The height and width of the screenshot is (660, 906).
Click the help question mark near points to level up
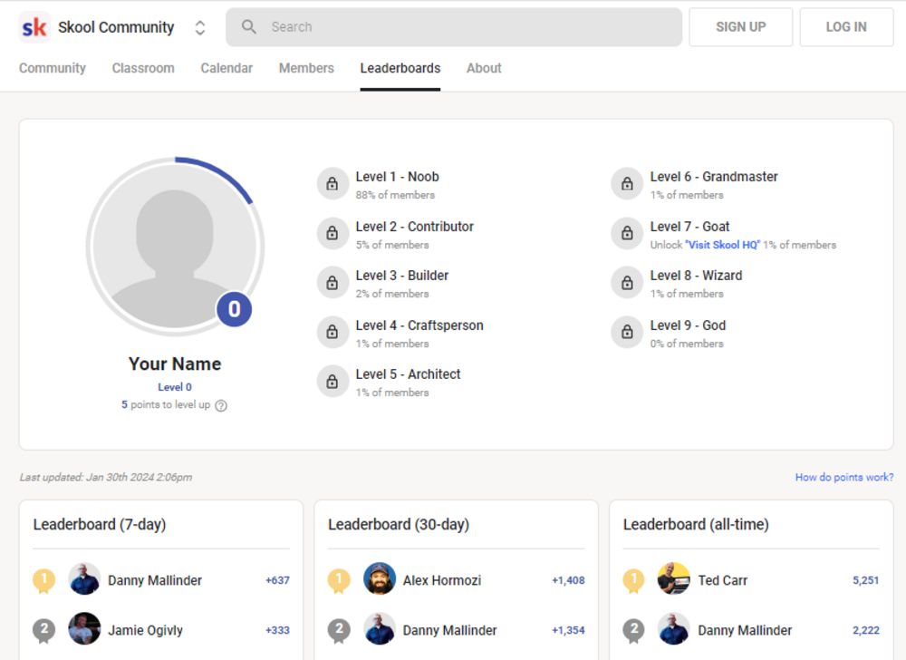[221, 406]
